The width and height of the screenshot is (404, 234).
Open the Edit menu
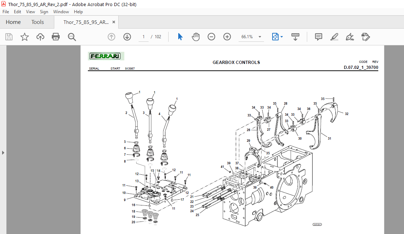pos(18,11)
